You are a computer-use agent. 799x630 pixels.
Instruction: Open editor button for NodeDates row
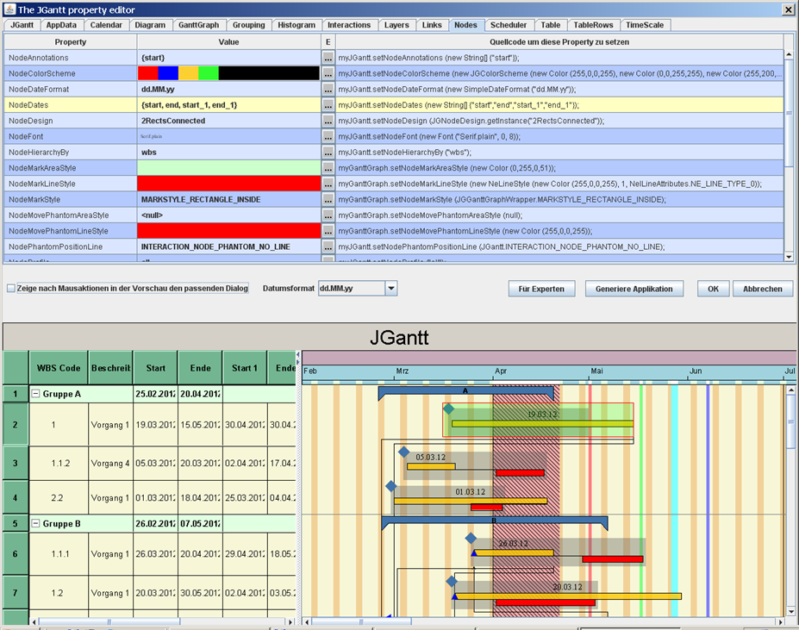click(x=328, y=105)
